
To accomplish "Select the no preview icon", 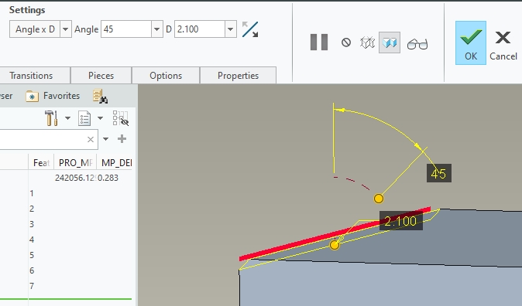I will pos(346,42).
